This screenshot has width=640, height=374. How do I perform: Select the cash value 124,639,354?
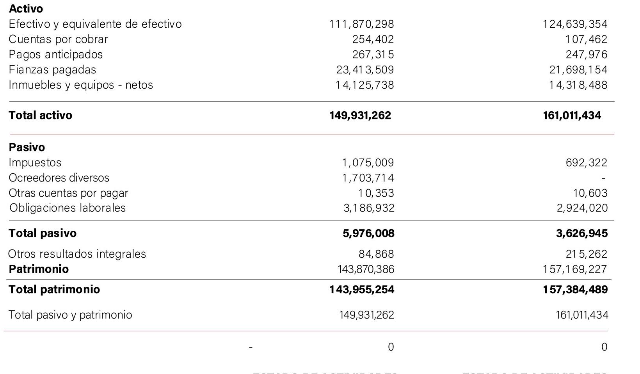coord(575,24)
